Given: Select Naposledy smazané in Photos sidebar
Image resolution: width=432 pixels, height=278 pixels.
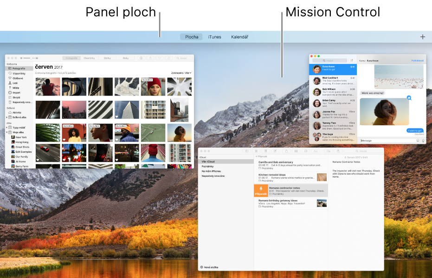Looking at the screenshot, I should 19,102.
